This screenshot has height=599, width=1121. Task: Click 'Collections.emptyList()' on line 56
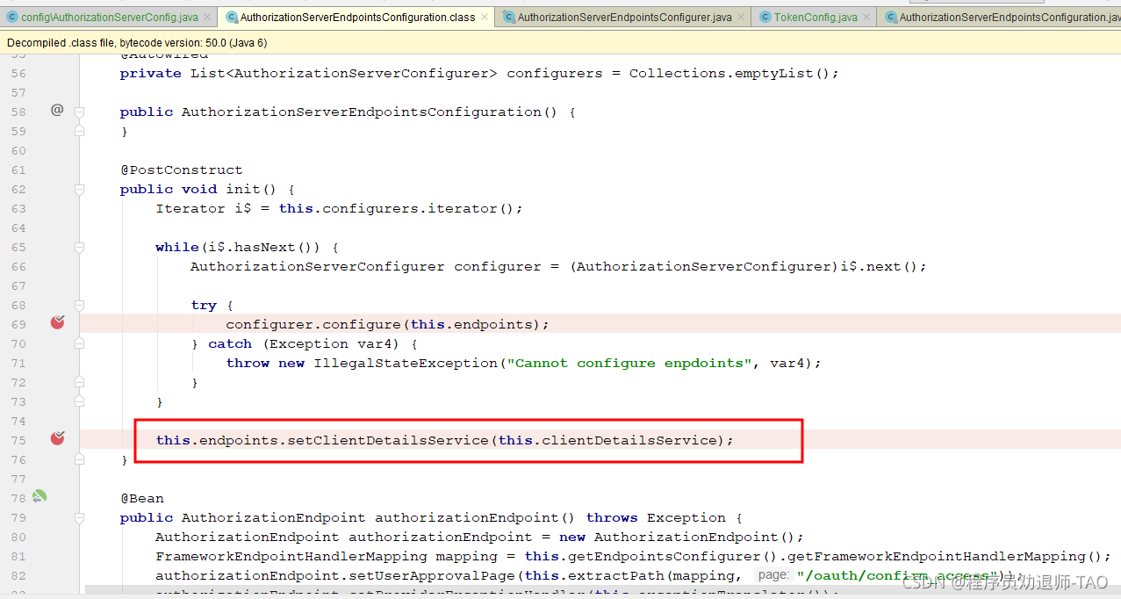tap(729, 73)
